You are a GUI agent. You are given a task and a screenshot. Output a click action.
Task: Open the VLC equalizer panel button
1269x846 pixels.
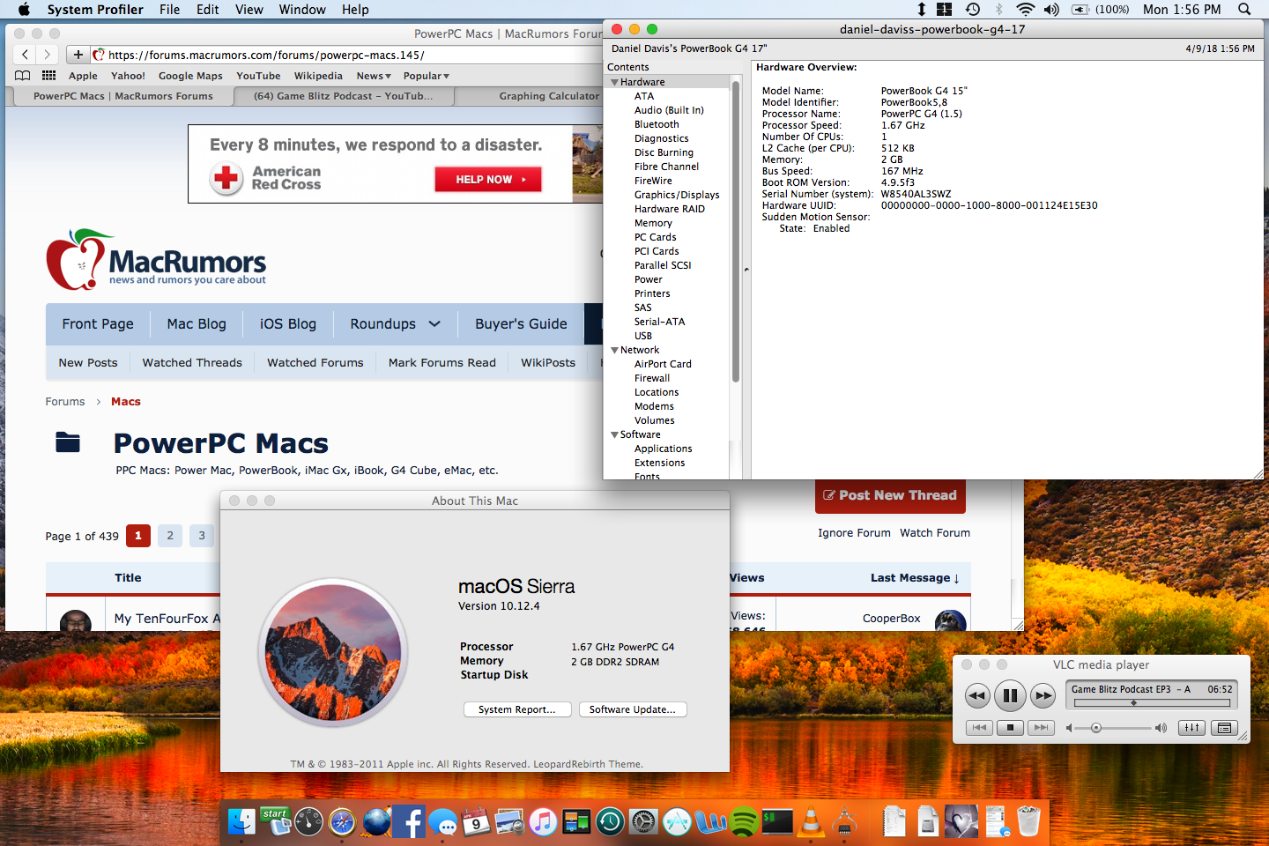pyautogui.click(x=1191, y=728)
